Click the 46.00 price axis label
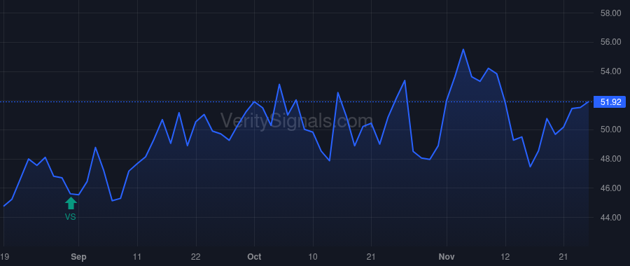The image size is (630, 266). pos(610,188)
